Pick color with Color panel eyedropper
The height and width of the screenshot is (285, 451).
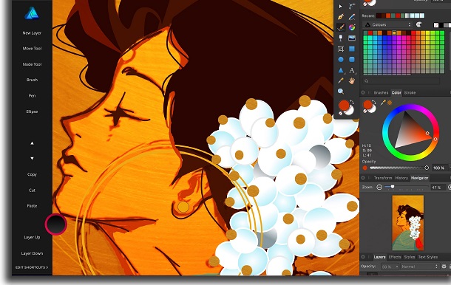tap(383, 103)
